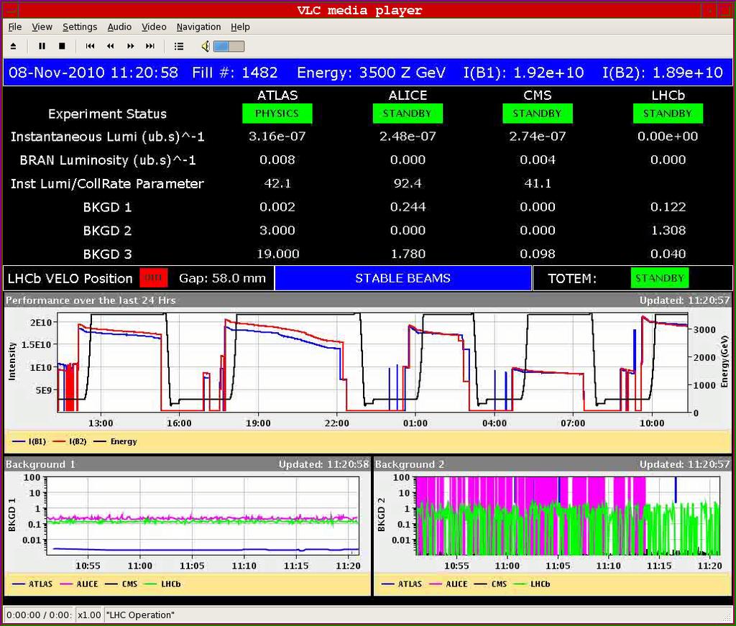Click CMS BRAN Luminosity value 0.004

(538, 160)
